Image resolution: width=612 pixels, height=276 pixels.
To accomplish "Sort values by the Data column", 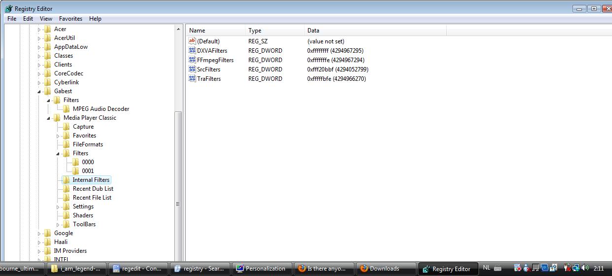I will pos(375,31).
